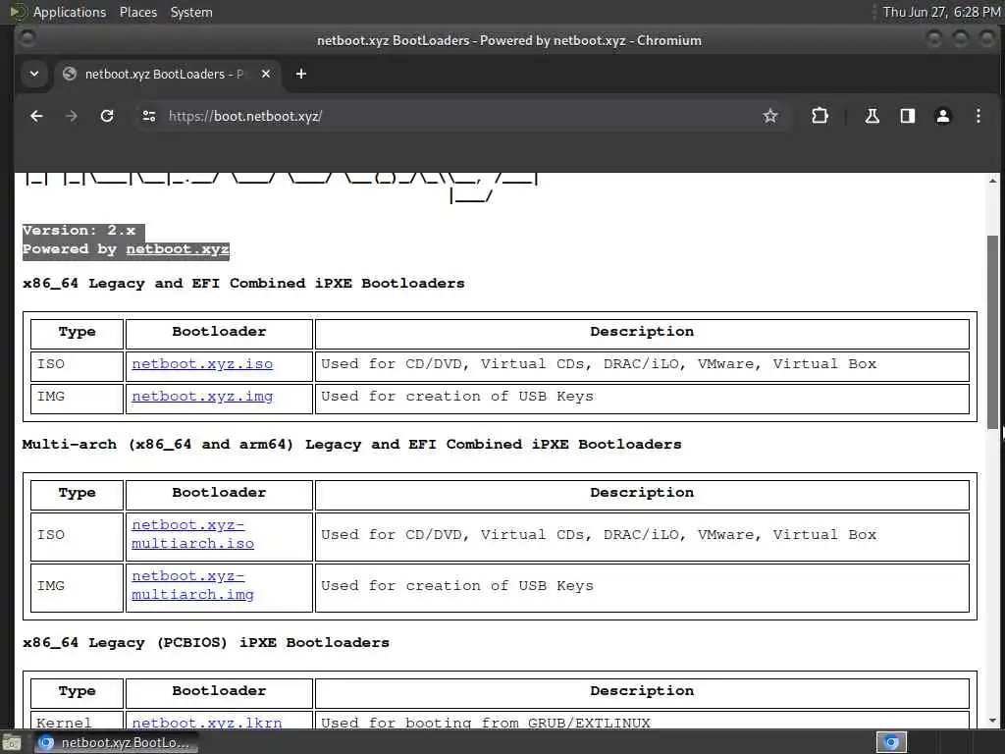Download netboot.xyz.img bootloader

[202, 397]
